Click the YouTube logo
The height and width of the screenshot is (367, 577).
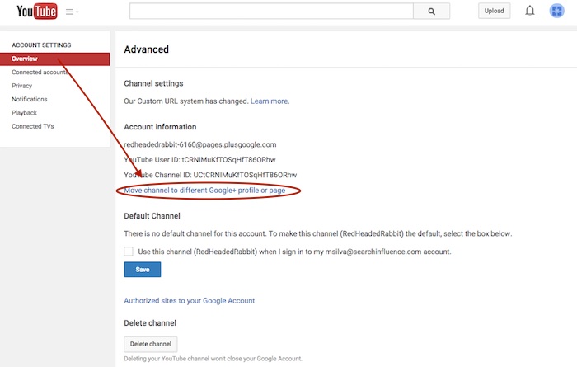33,12
